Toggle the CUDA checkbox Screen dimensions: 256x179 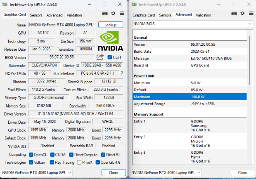coord(52,155)
